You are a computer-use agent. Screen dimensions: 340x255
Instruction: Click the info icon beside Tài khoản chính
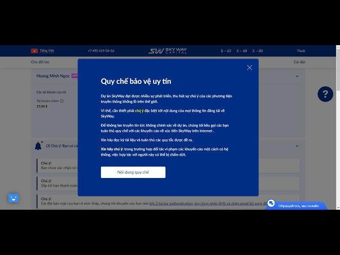click(x=62, y=101)
